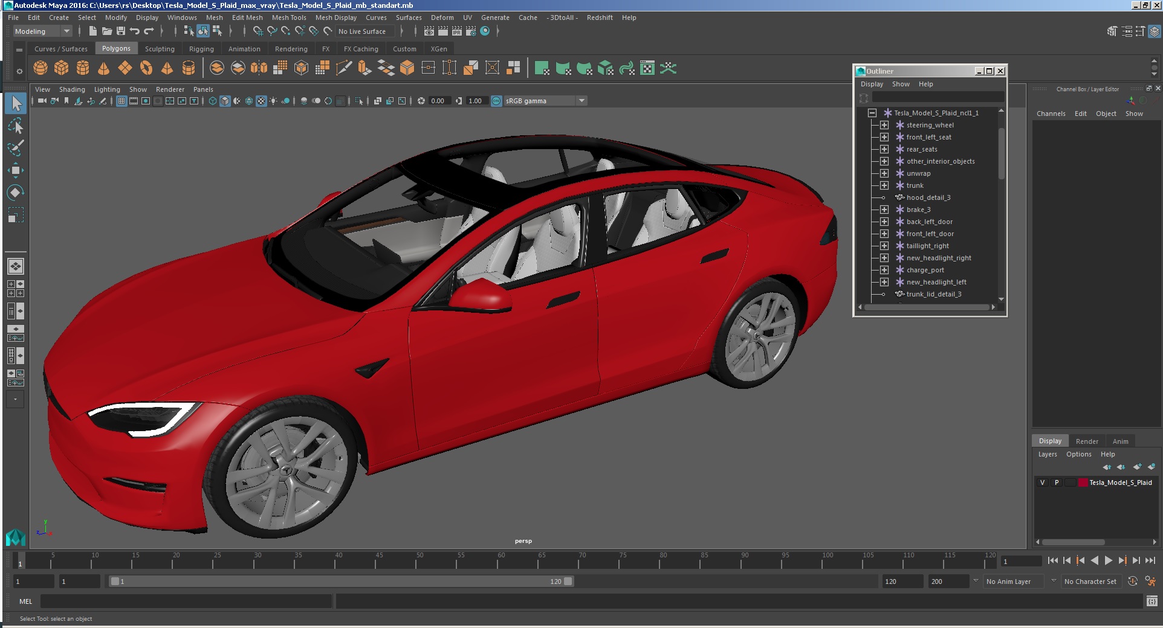Click the shelf settings gear icon
The width and height of the screenshot is (1163, 628).
(x=19, y=71)
